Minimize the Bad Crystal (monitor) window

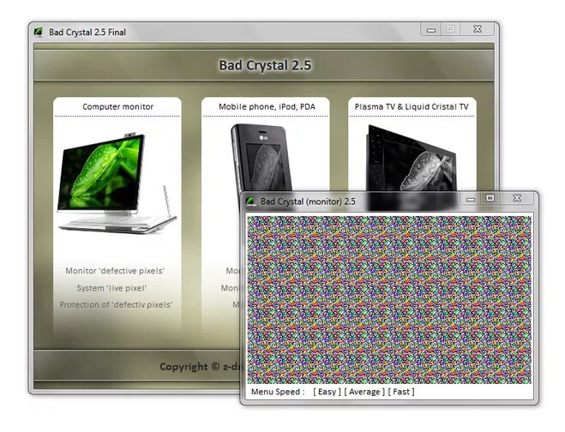(x=471, y=199)
